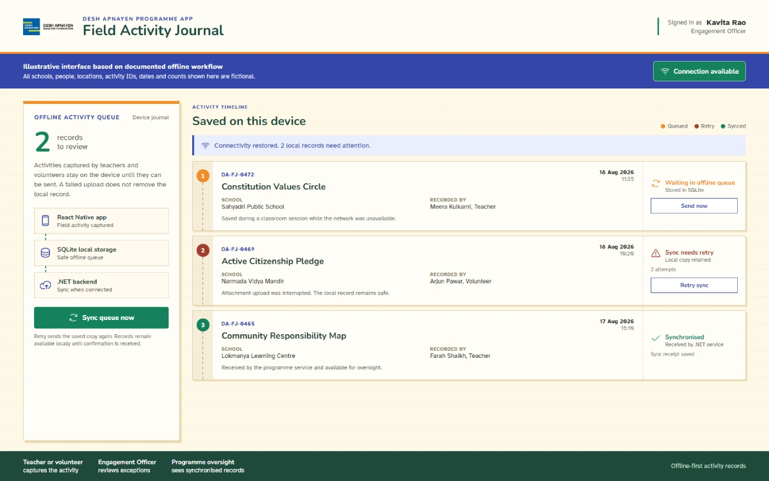Select the .NET backend step card
769x481 pixels.
point(101,285)
